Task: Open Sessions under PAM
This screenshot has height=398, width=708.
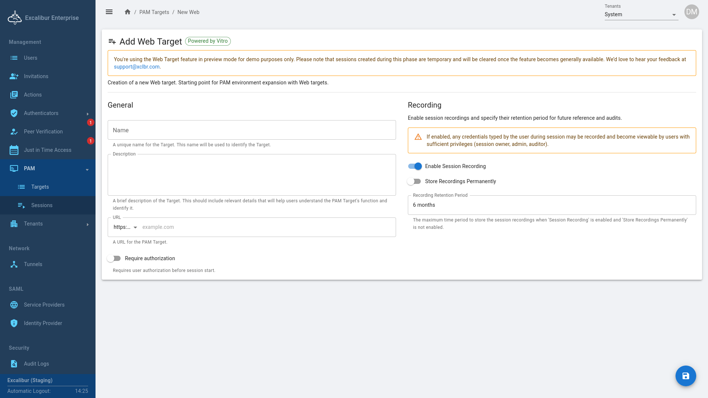Action: 42,205
